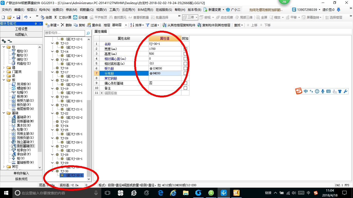Image resolution: width=353 pixels, height=198 pixels.
Task: Click the 删除 delete component icon
Action: click(x=67, y=25)
